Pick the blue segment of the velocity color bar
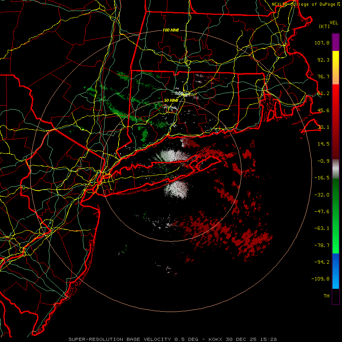 click(x=336, y=271)
